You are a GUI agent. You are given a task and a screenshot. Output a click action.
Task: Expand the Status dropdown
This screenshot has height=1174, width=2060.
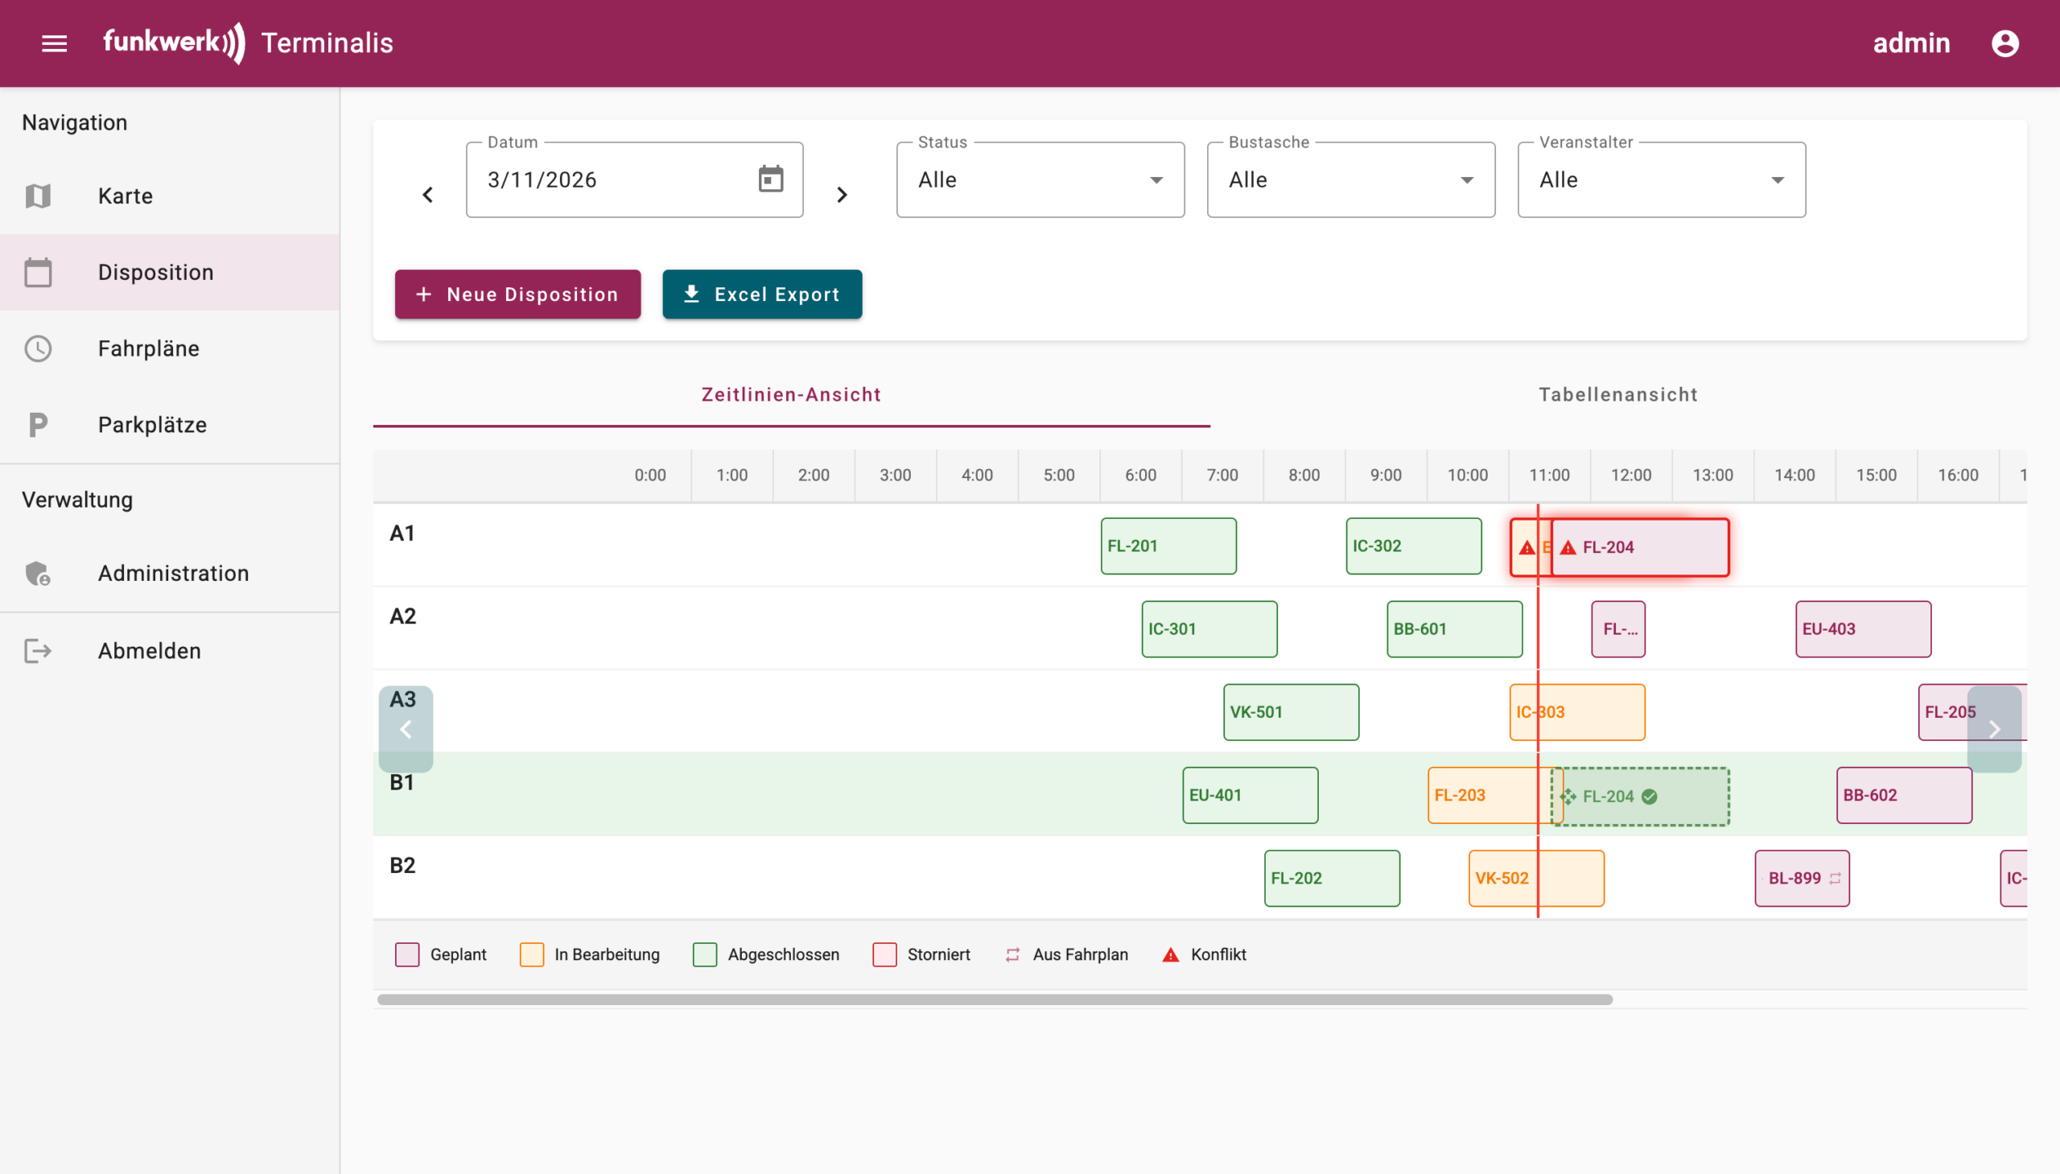(1040, 179)
